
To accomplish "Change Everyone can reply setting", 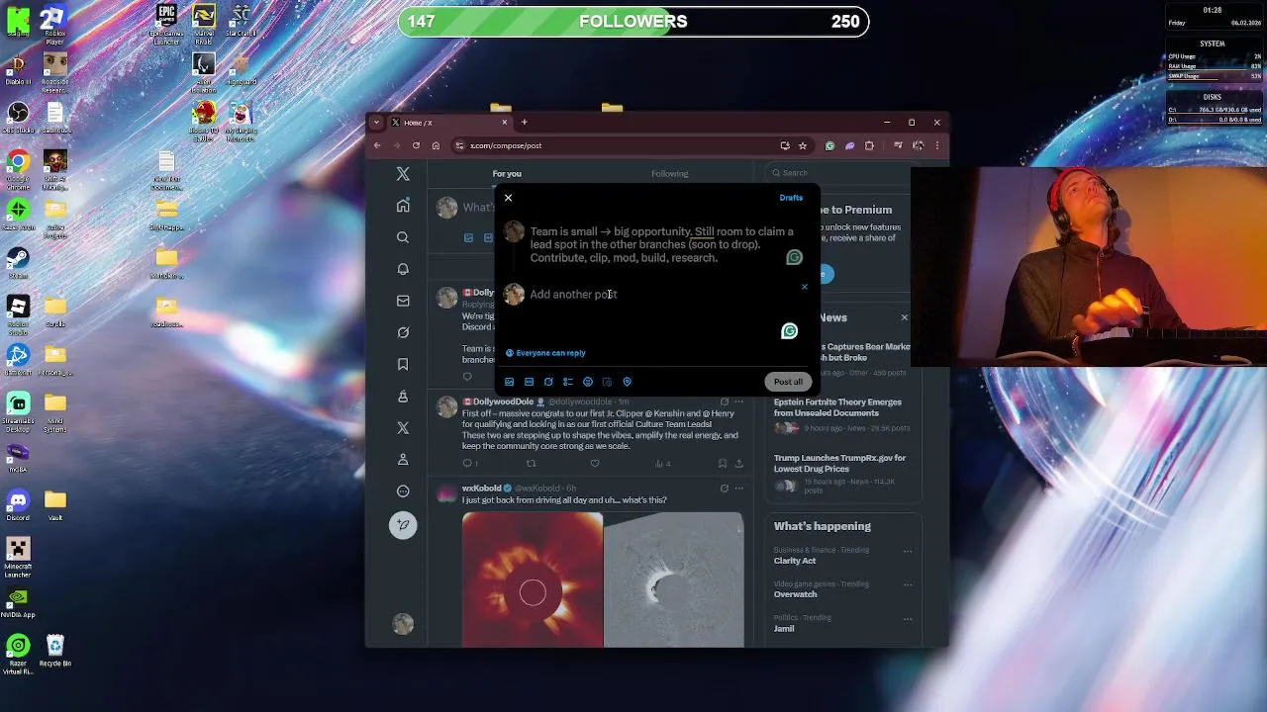I will click(x=545, y=353).
